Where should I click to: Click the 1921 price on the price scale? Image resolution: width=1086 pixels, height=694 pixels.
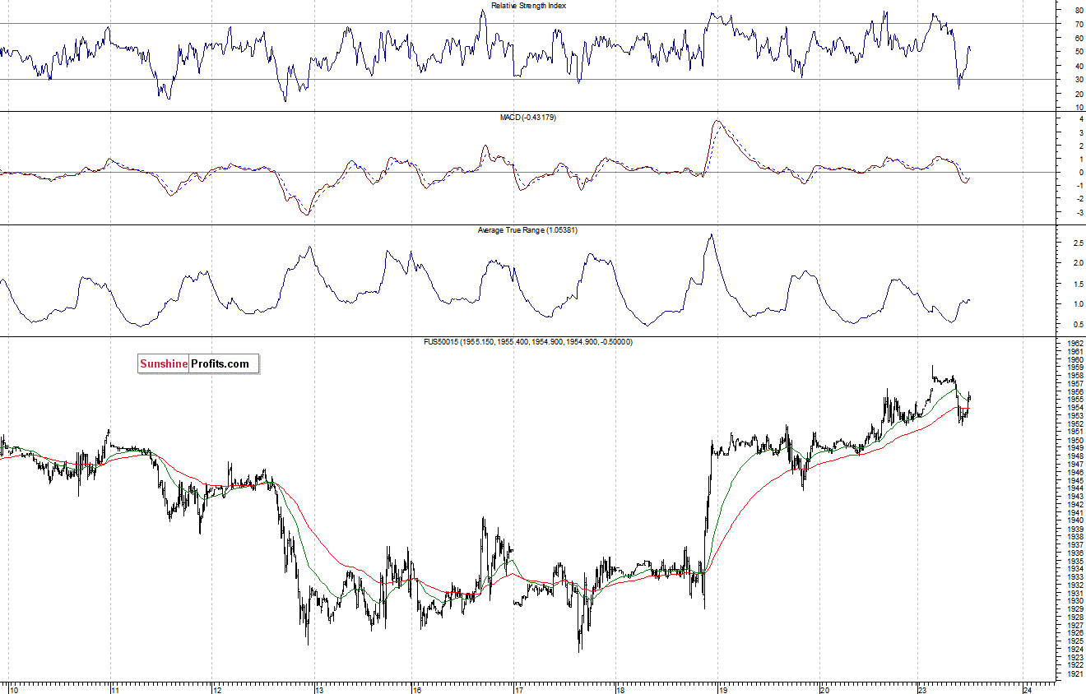click(x=1074, y=673)
